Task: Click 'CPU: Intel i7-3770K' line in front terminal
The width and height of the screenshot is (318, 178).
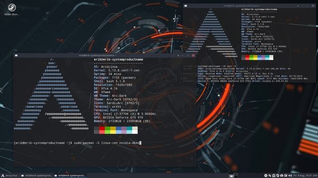Action: click(x=125, y=114)
